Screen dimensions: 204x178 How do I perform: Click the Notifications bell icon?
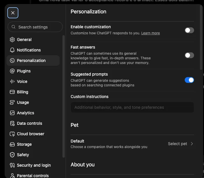click(12, 50)
